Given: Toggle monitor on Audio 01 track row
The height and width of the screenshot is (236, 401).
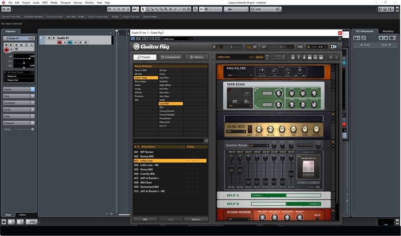Looking at the screenshot, I should 65,42.
